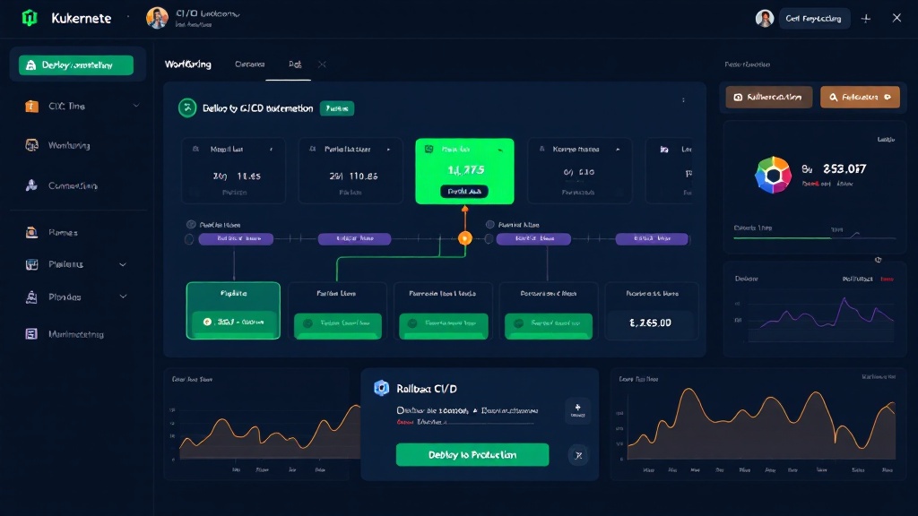Click the third purple pipeline stage pill
Viewport: 918px width, 516px height.
[x=533, y=238]
